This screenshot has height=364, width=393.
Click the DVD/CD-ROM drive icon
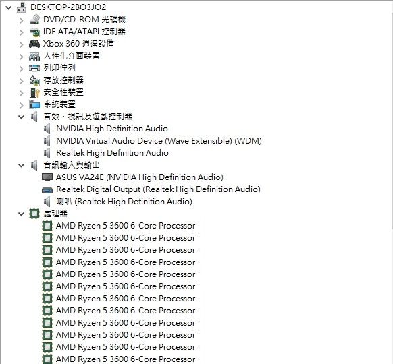click(x=34, y=20)
